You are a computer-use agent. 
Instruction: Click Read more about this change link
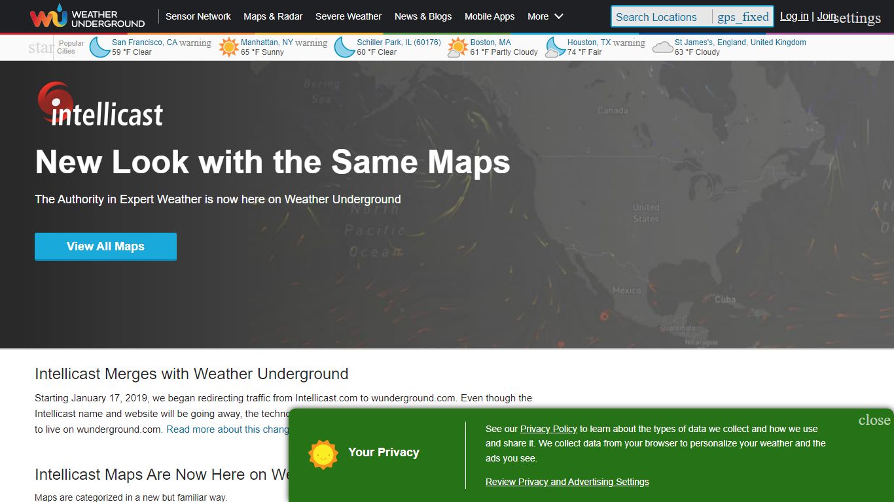point(227,429)
